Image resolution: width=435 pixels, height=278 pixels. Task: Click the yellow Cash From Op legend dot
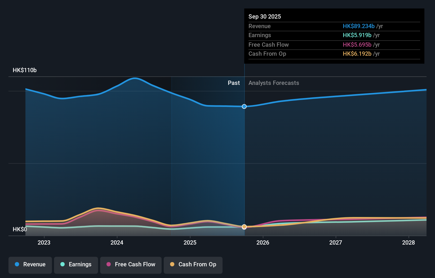tap(172, 264)
